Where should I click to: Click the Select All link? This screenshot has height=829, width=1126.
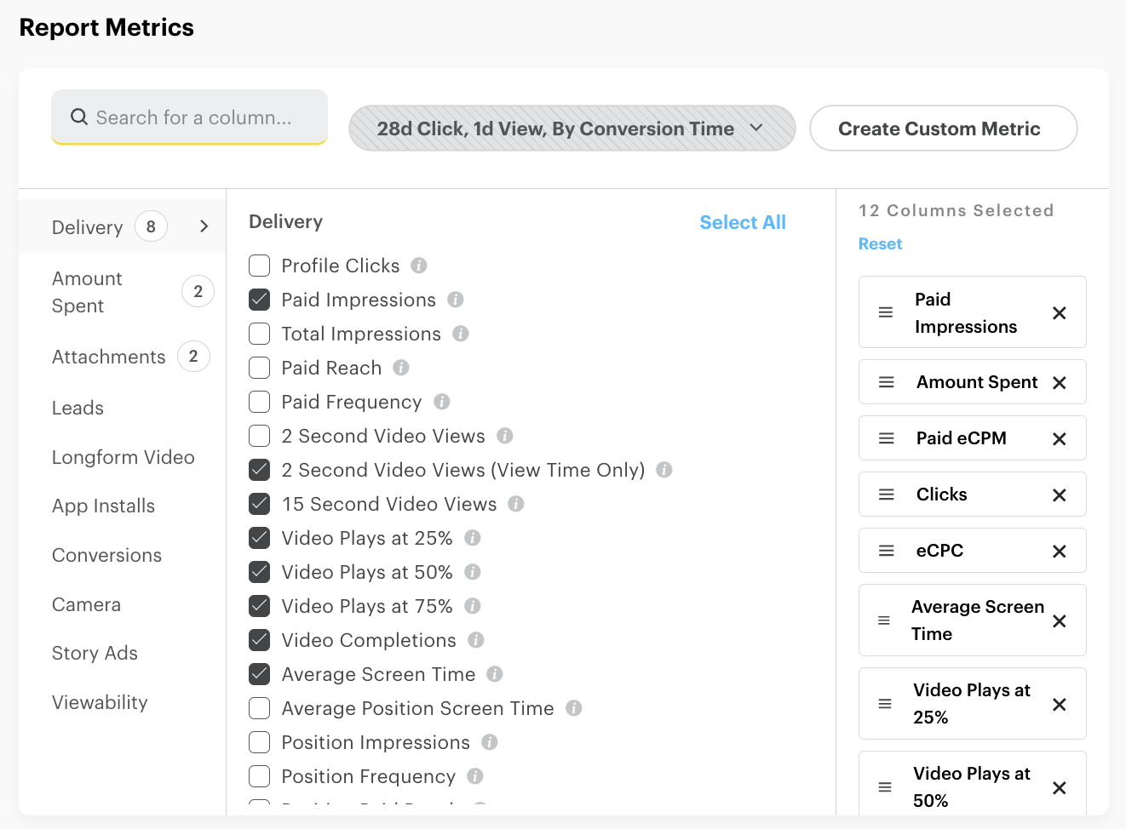click(x=742, y=222)
